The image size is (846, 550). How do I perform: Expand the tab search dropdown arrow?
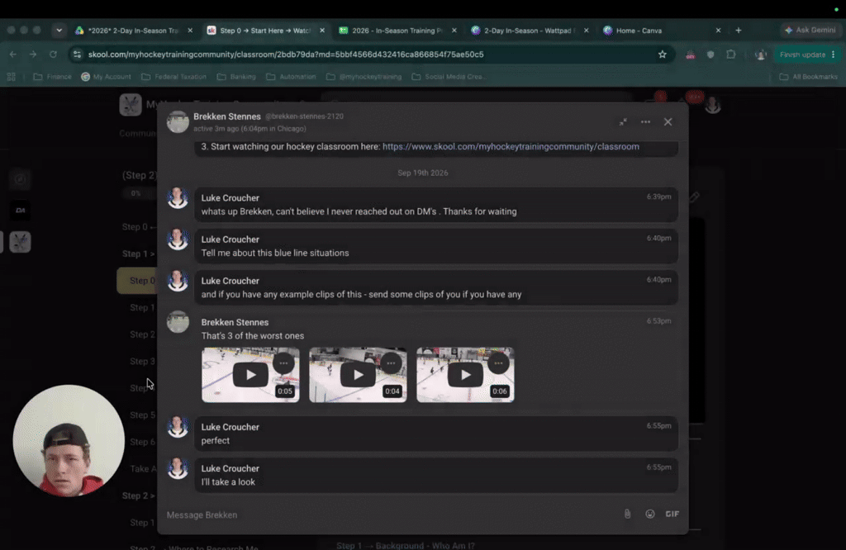pos(59,31)
